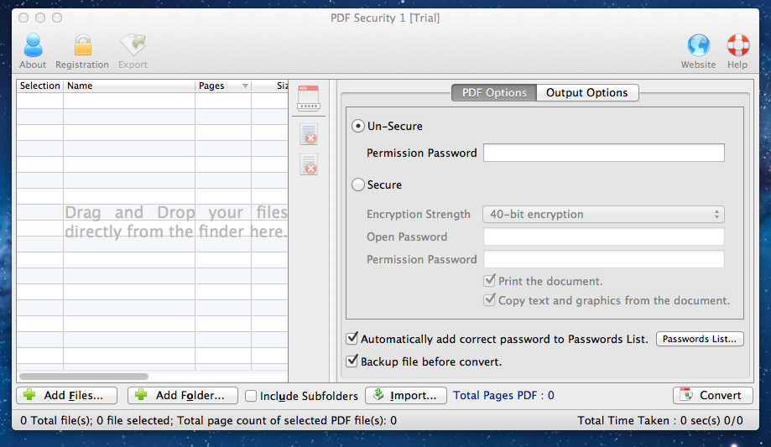The image size is (771, 447).
Task: Click the Open Password field
Action: (x=604, y=236)
